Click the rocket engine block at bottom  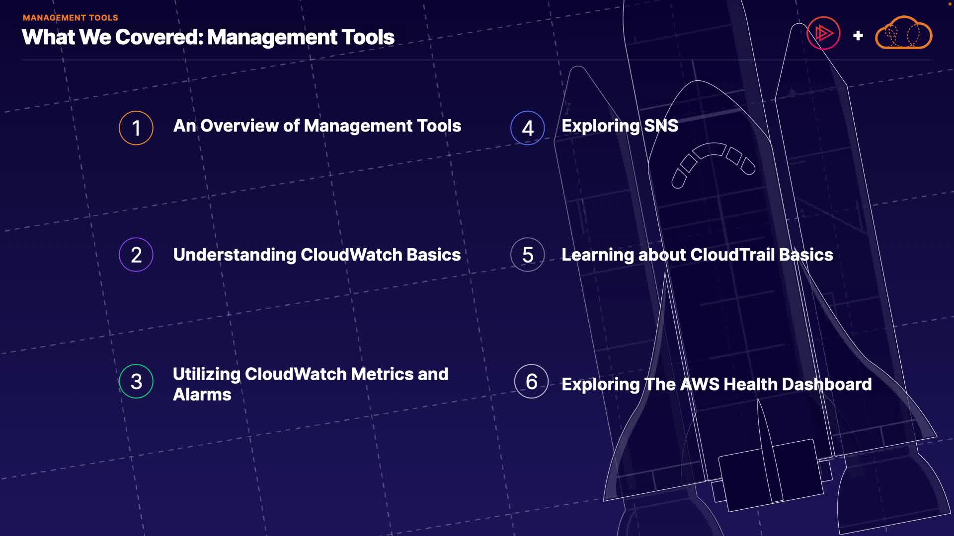tap(769, 475)
